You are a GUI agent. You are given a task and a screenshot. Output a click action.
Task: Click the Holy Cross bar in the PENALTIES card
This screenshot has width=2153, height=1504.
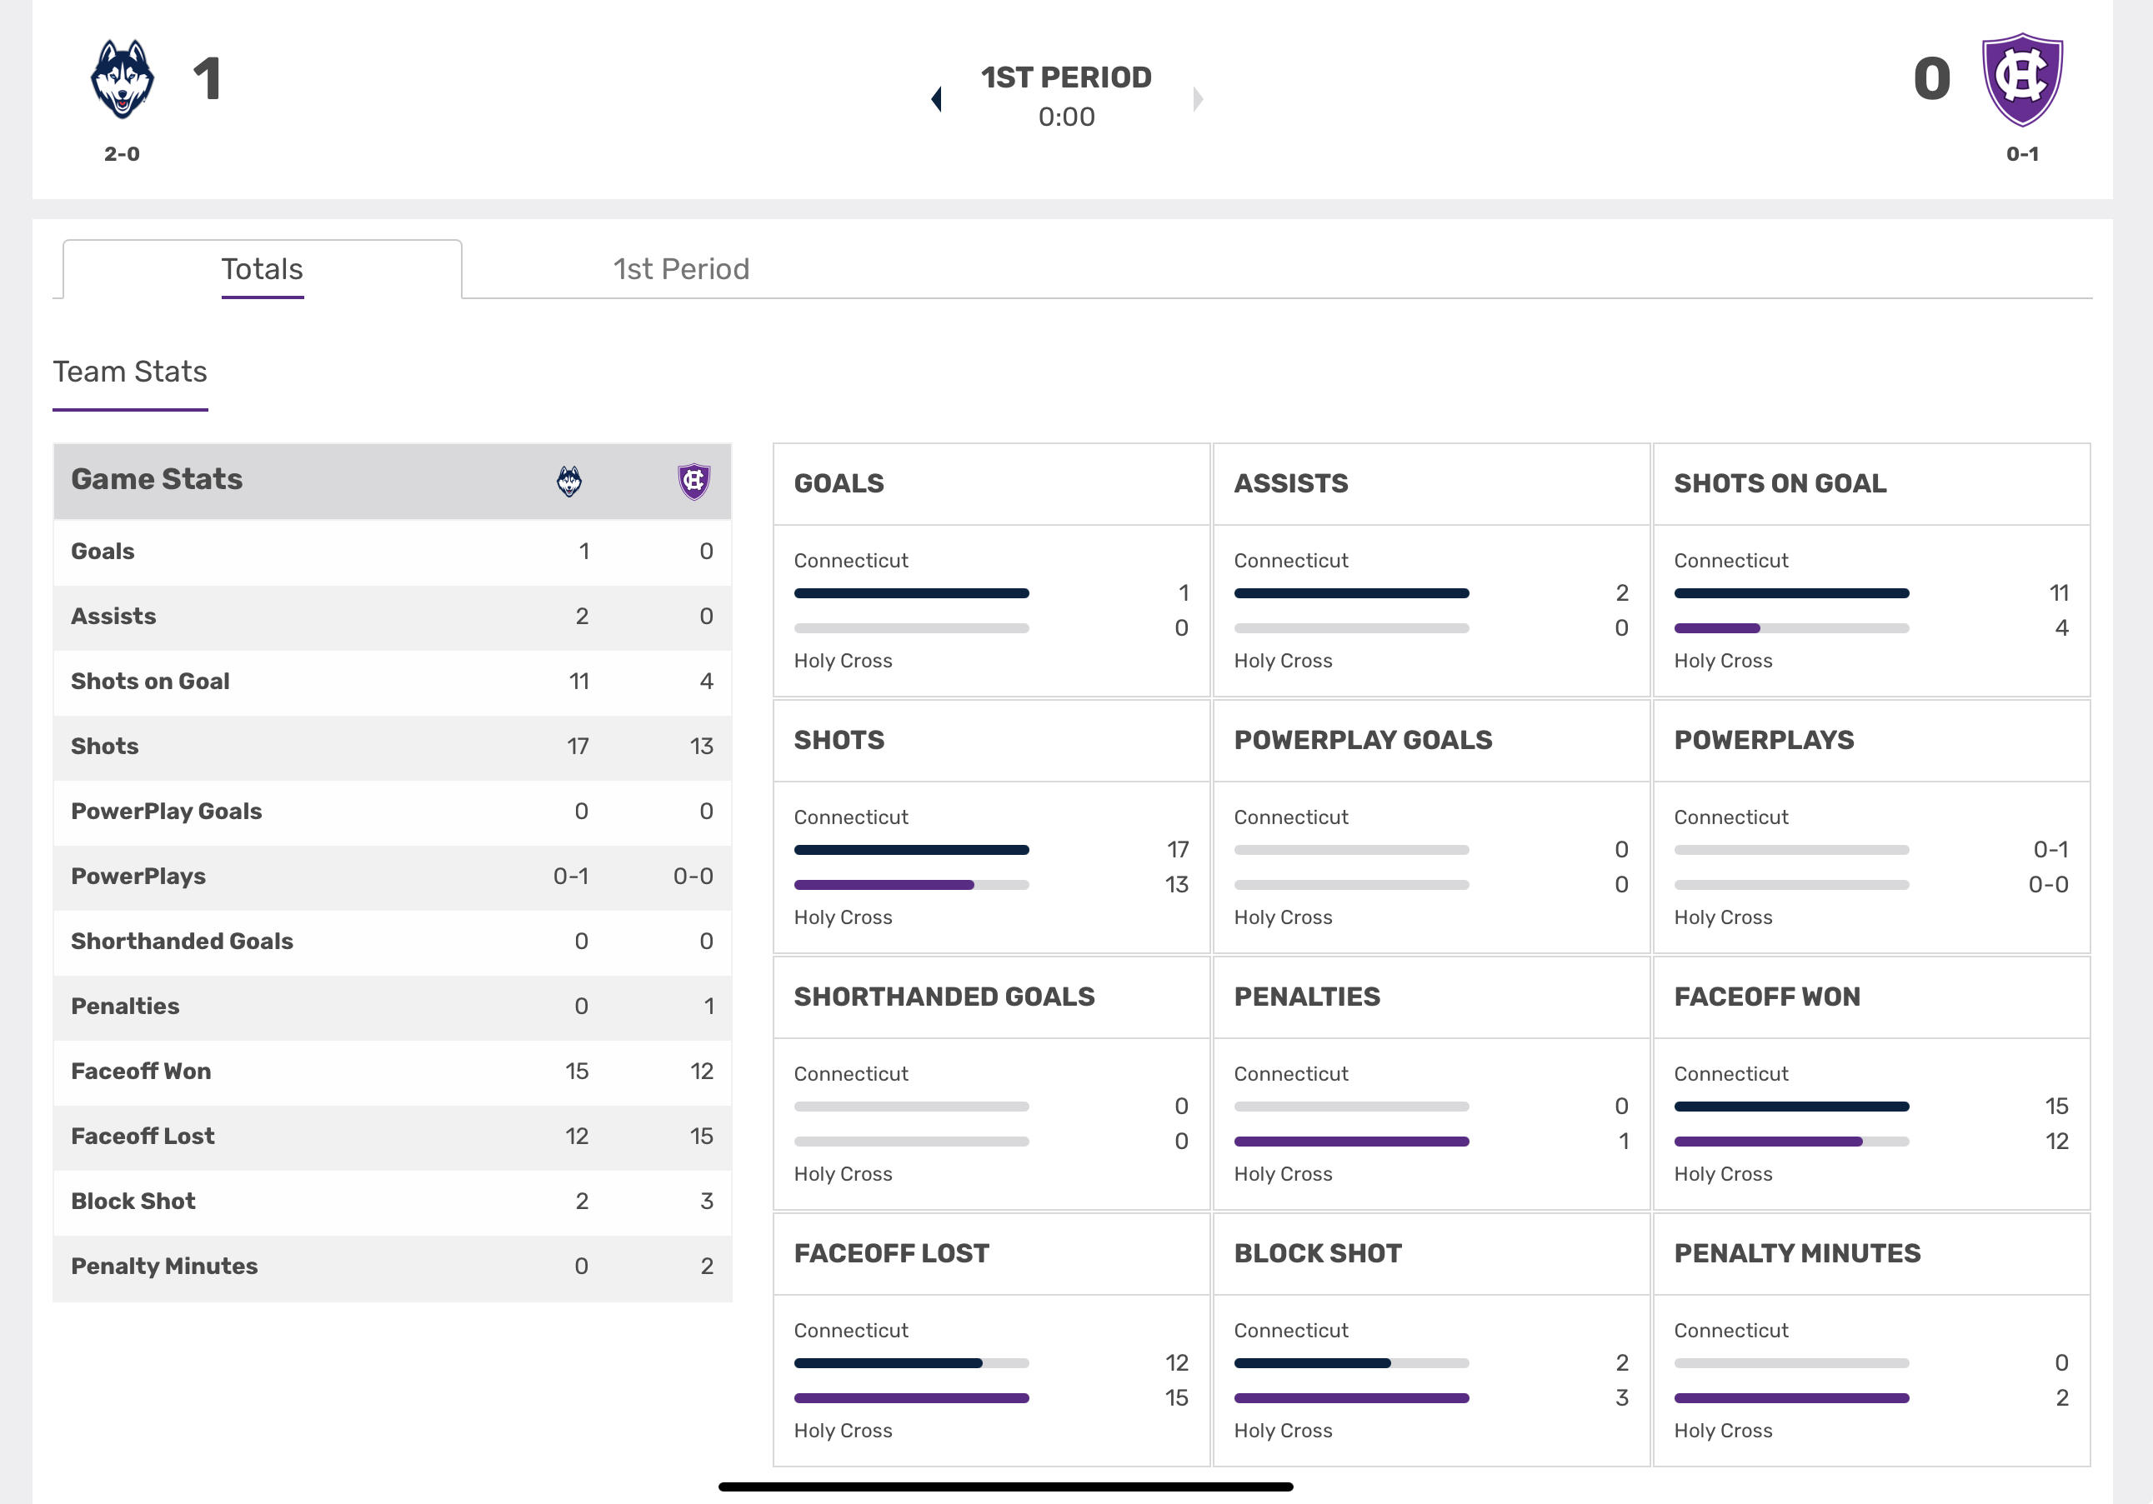[x=1351, y=1142]
